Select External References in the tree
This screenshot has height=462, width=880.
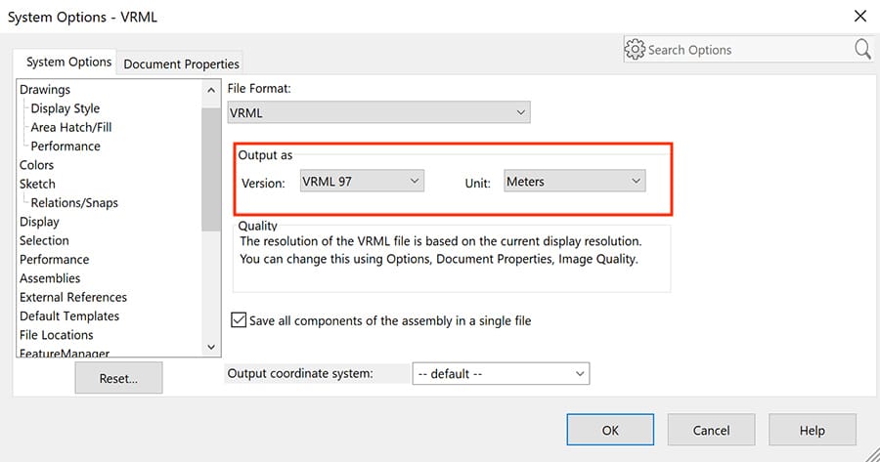point(73,297)
